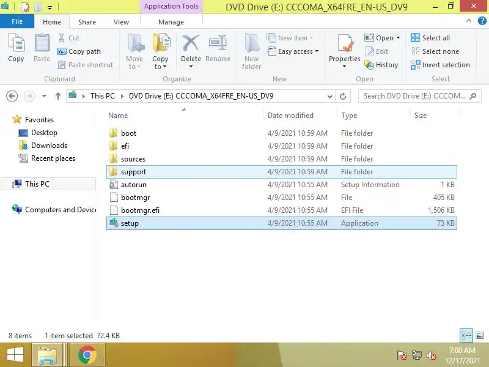Screen dimensions: 489x367
Task: Select the setup application file
Action: point(282,223)
